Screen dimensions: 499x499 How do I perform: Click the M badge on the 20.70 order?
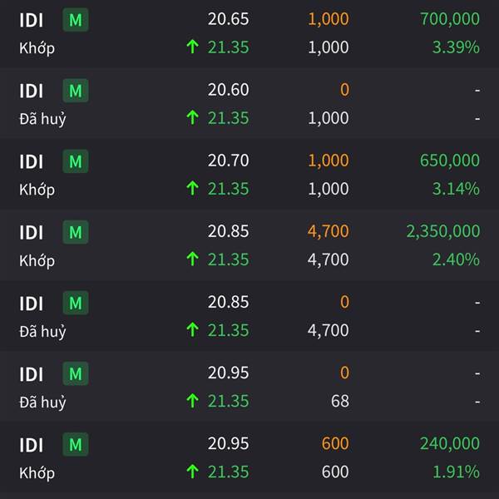[76, 161]
